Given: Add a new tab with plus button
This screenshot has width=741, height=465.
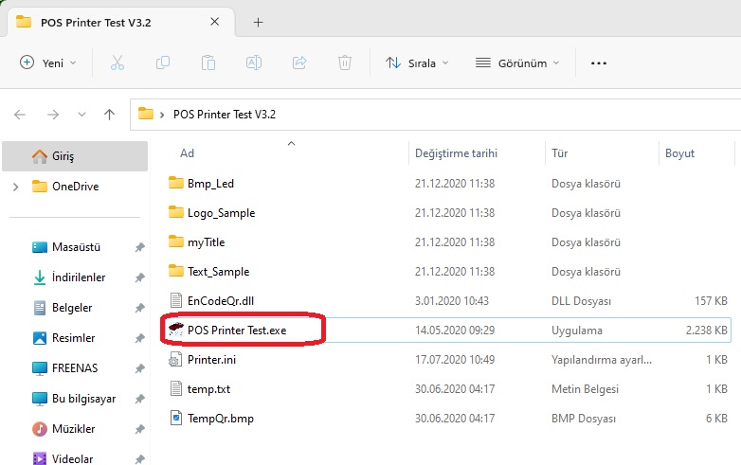Looking at the screenshot, I should click(x=259, y=22).
